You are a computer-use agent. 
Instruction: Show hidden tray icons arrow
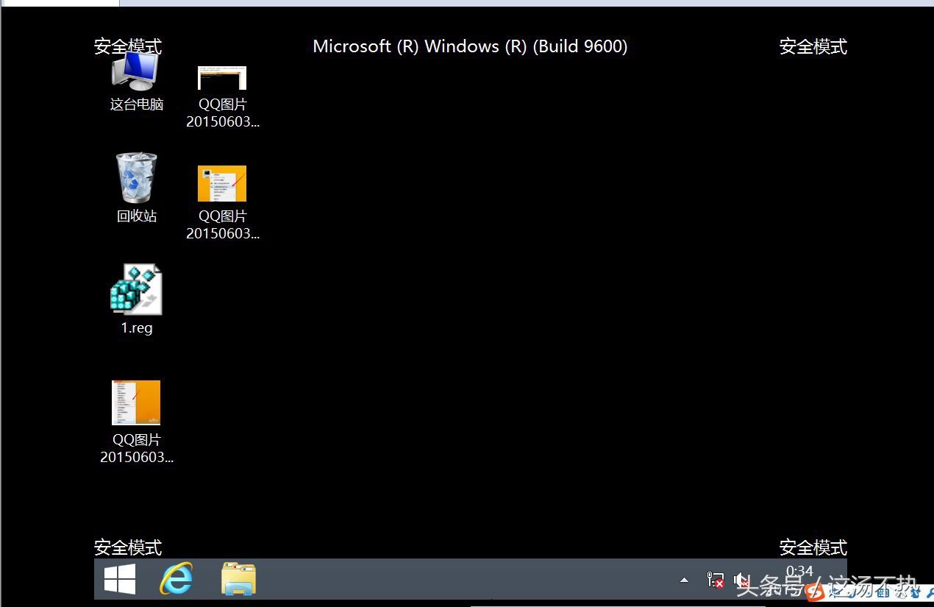coord(684,580)
